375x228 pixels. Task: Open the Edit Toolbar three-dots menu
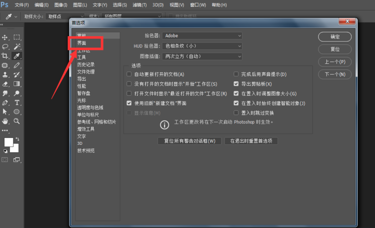[5, 131]
